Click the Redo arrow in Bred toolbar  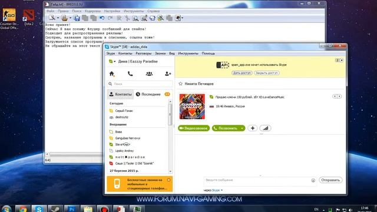point(110,18)
